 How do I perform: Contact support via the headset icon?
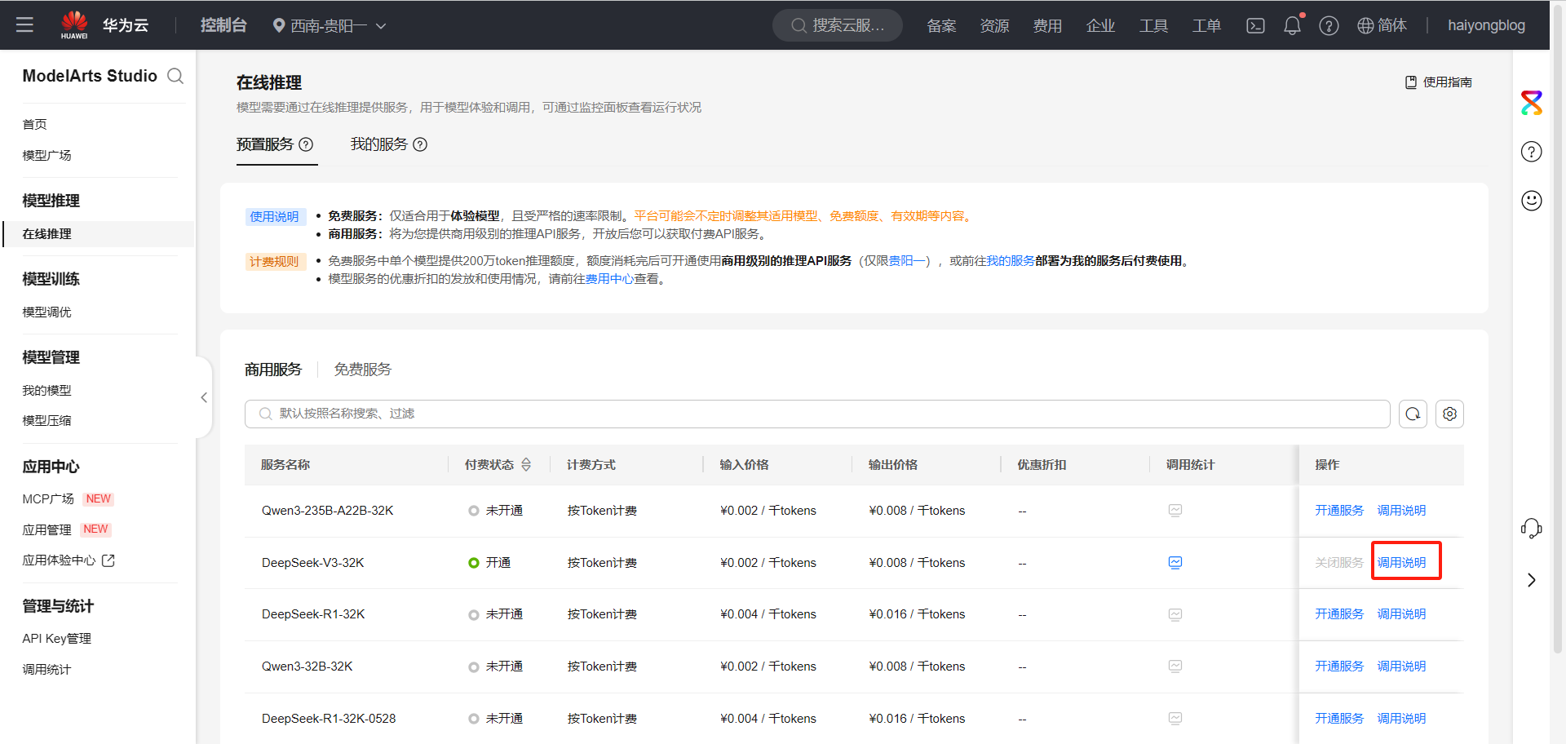pos(1532,529)
